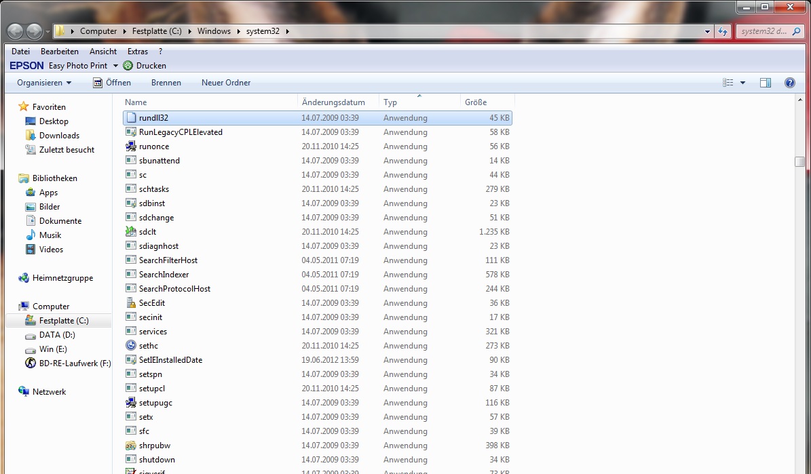This screenshot has height=474, width=811.
Task: Expand the address bar history dropdown
Action: pyautogui.click(x=707, y=31)
